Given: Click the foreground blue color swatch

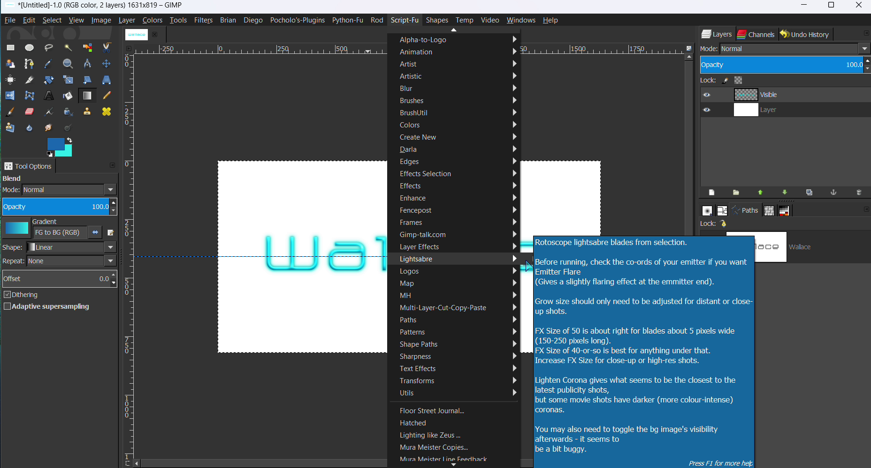Looking at the screenshot, I should [x=55, y=144].
